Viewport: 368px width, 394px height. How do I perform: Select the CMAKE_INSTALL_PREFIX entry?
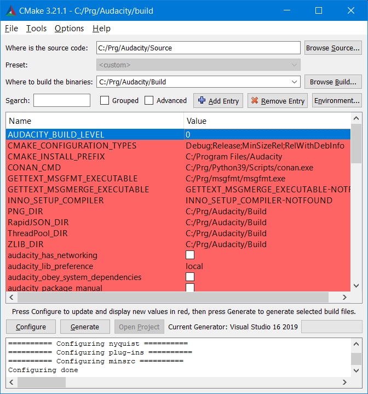click(56, 157)
